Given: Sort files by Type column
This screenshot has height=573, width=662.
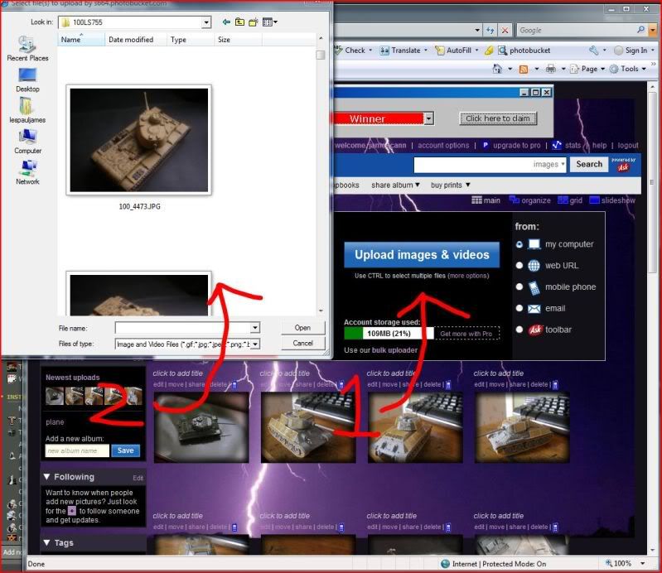Looking at the screenshot, I should pyautogui.click(x=190, y=39).
